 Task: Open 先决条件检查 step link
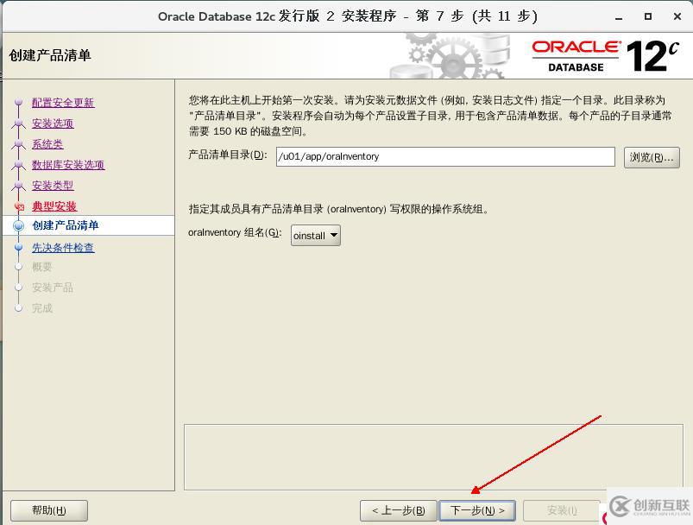click(63, 248)
